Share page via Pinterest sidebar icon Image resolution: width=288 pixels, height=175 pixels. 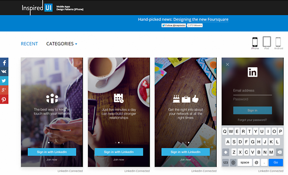4,99
